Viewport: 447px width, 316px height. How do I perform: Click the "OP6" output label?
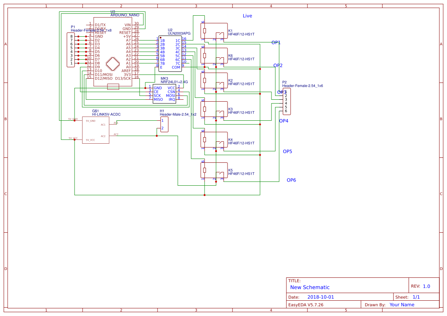point(291,180)
